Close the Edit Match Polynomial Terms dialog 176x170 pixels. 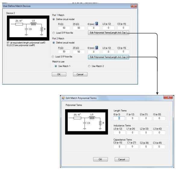tap(168, 97)
